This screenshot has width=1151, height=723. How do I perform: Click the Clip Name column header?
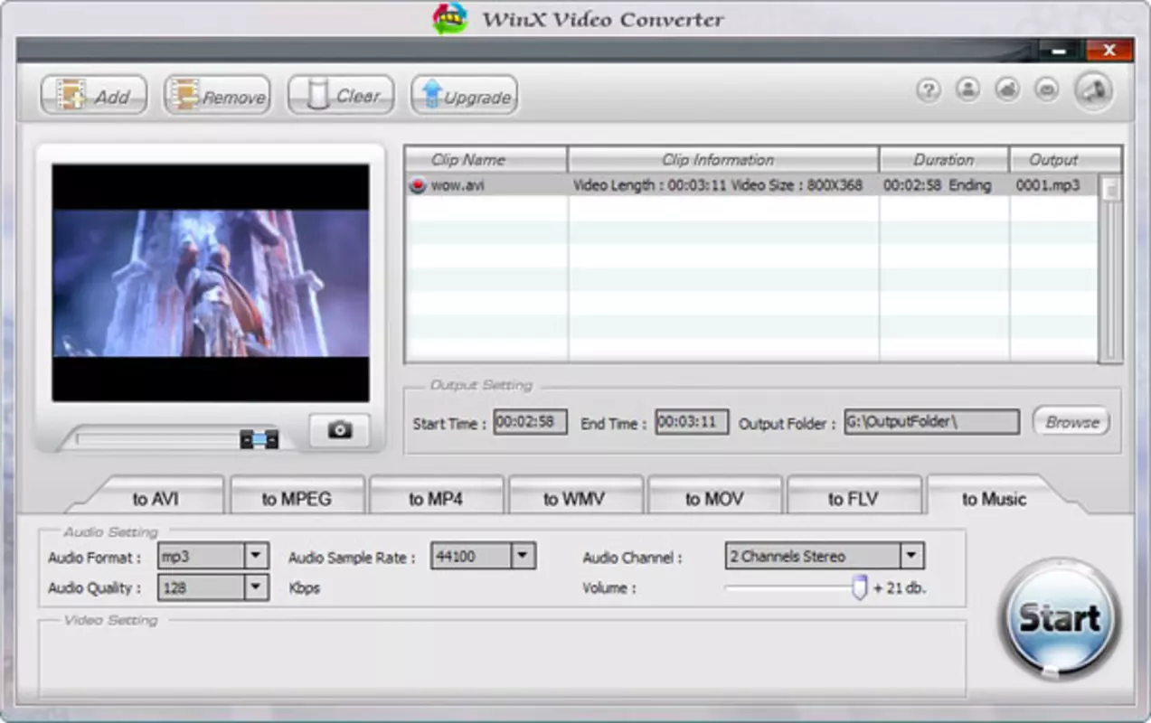pyautogui.click(x=486, y=160)
